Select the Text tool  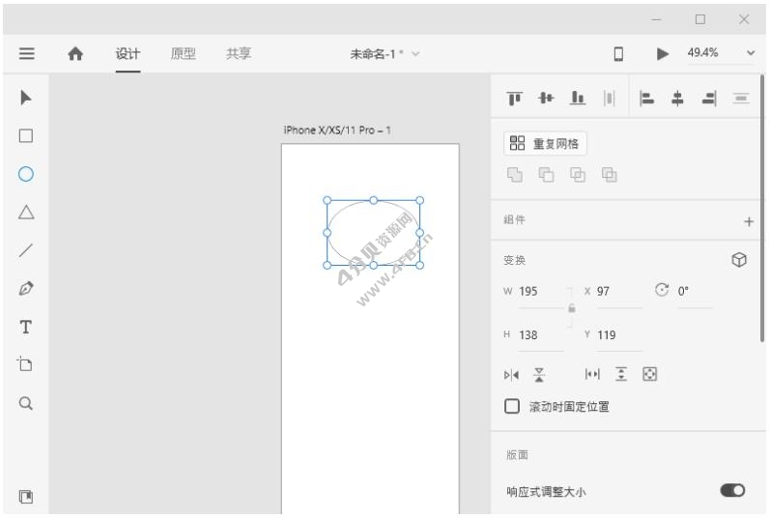click(x=26, y=327)
